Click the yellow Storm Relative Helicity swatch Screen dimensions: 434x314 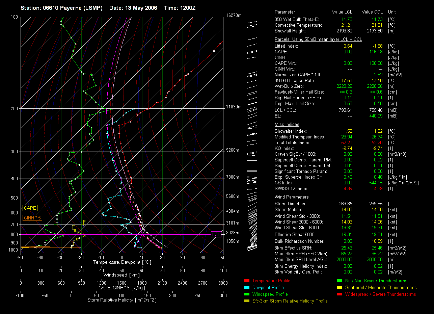pyautogui.click(x=246, y=301)
